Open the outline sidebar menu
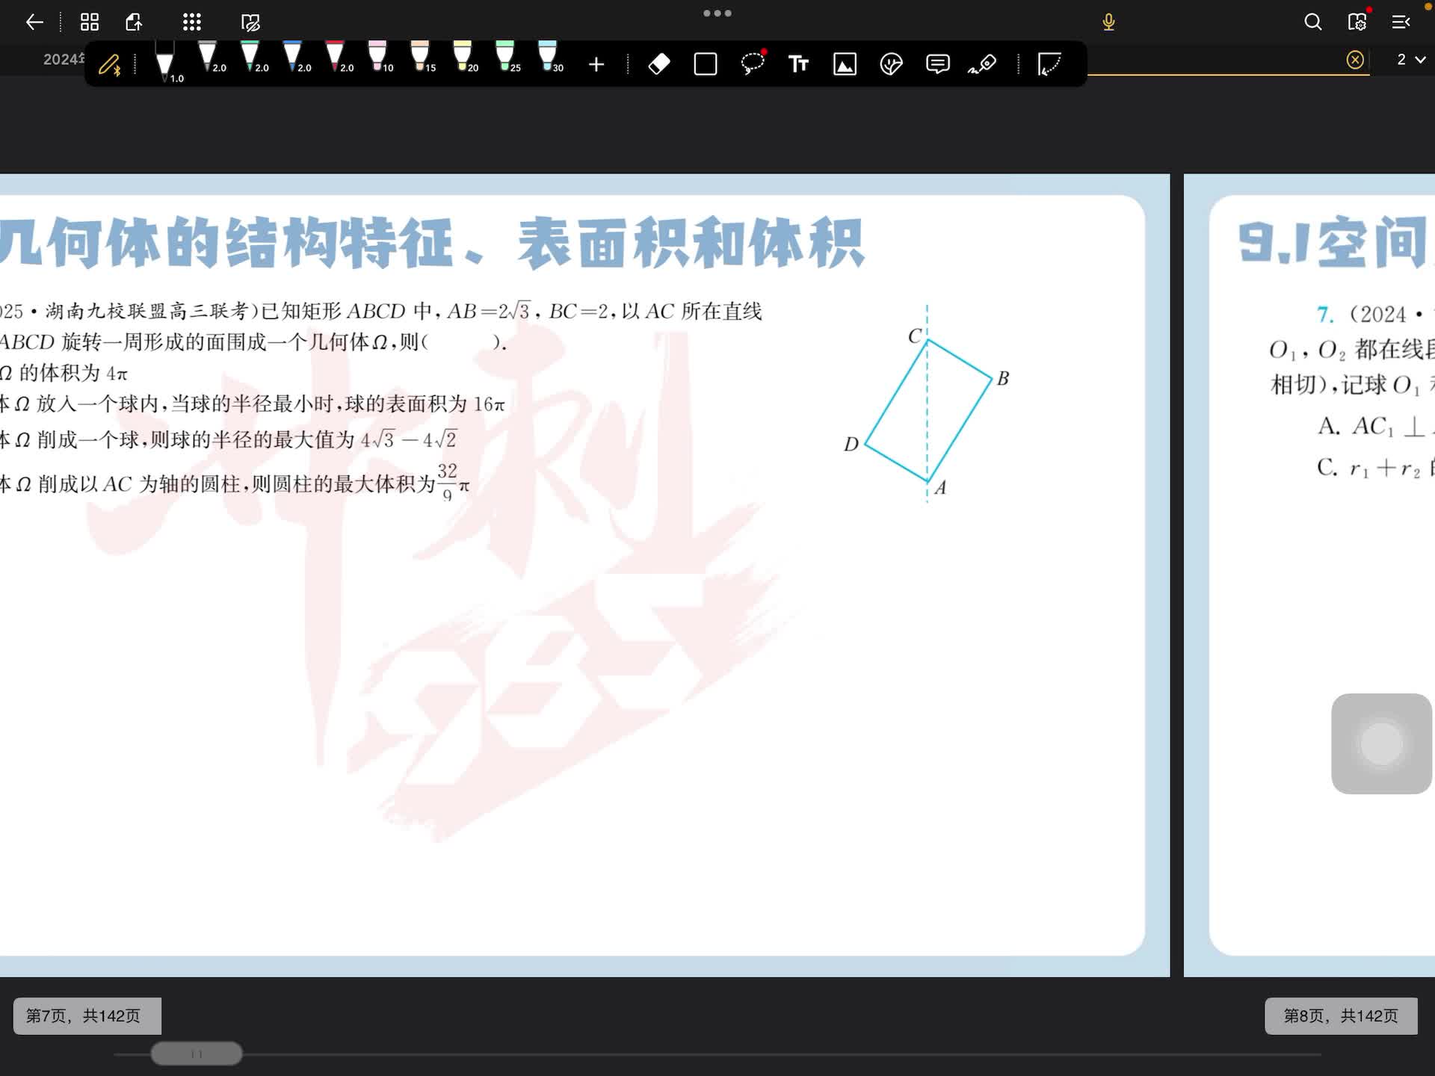 1401,22
